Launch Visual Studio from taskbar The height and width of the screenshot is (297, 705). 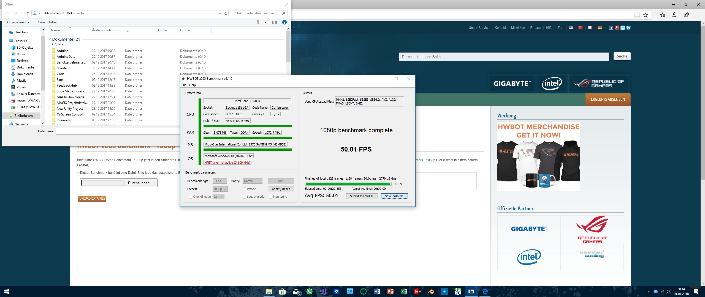[x=323, y=291]
